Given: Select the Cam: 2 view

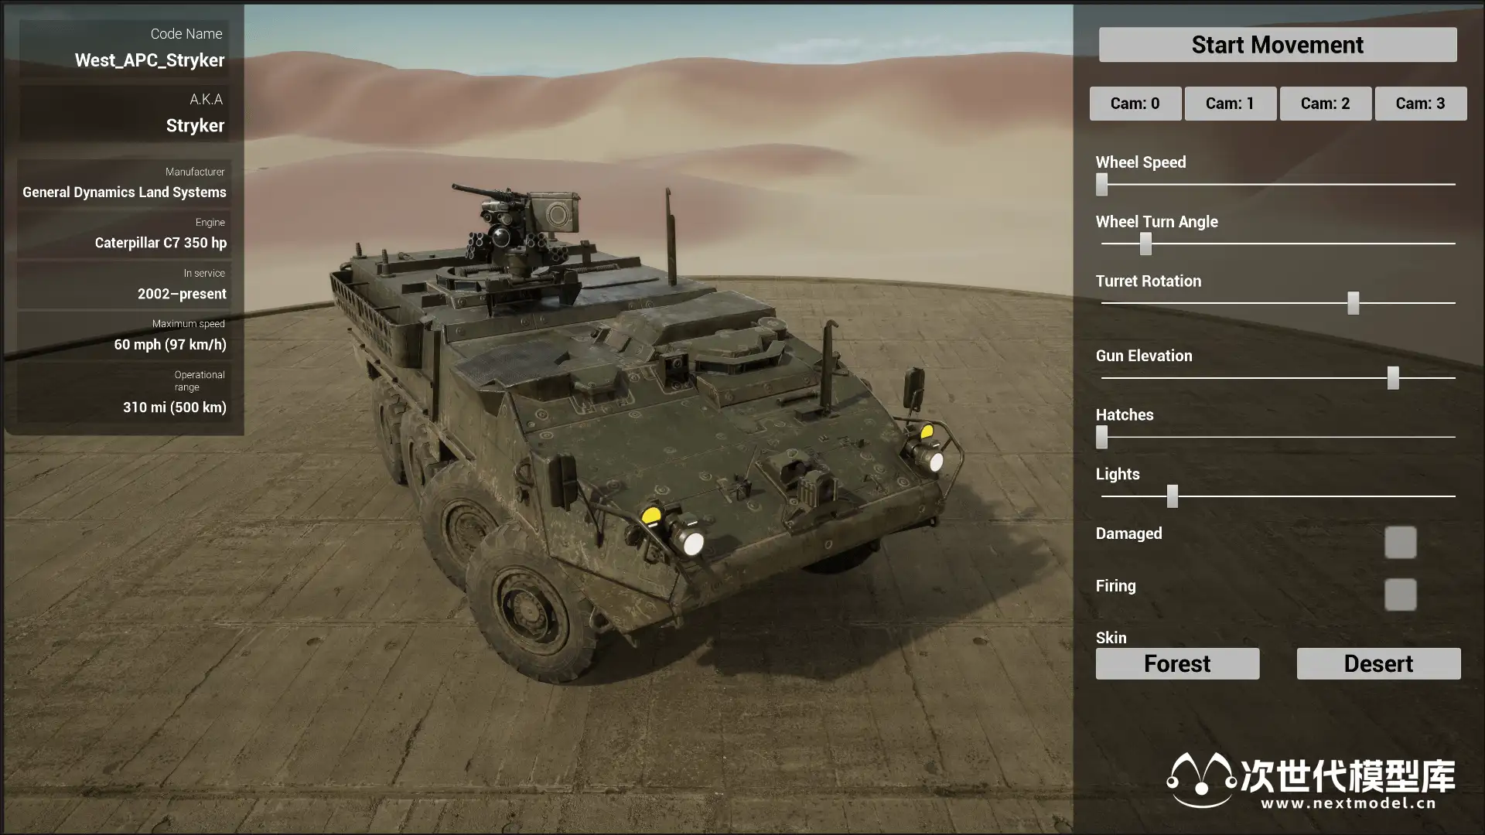Looking at the screenshot, I should tap(1325, 104).
